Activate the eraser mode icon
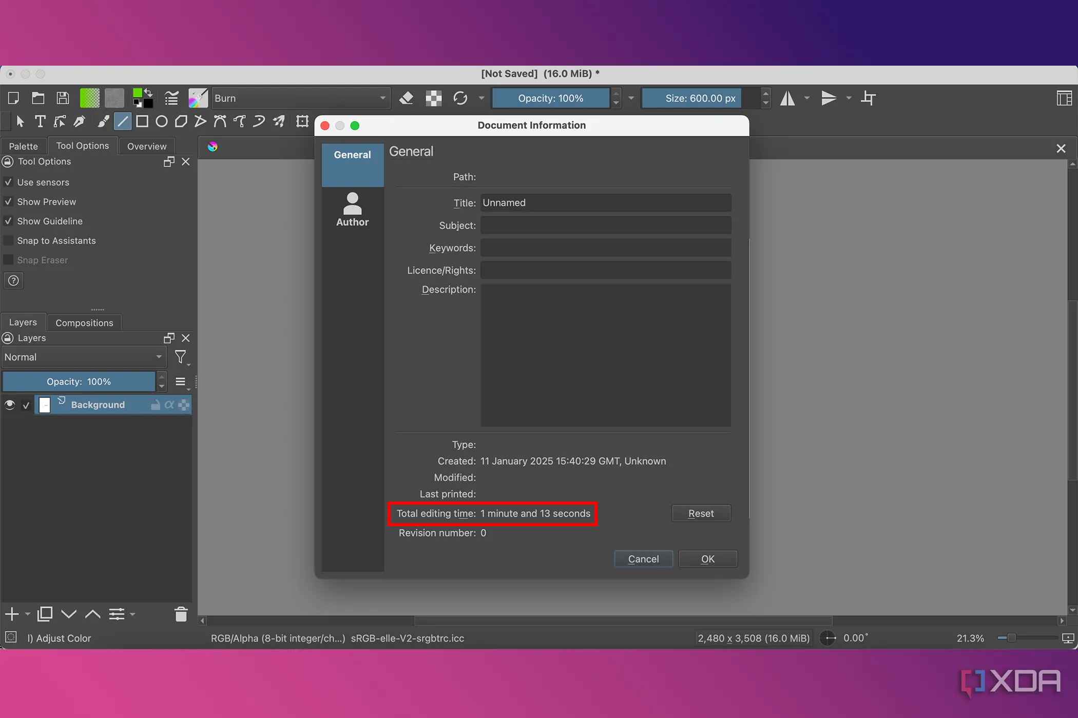Image resolution: width=1078 pixels, height=718 pixels. 406,98
